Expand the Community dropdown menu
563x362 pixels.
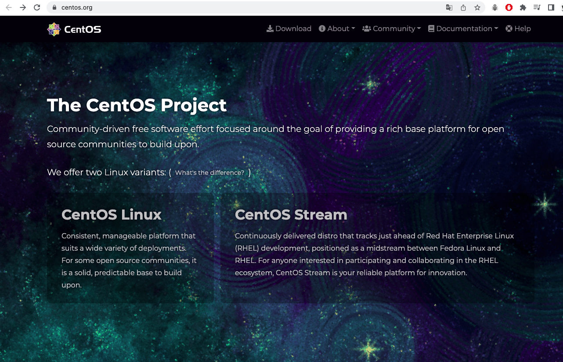click(392, 28)
